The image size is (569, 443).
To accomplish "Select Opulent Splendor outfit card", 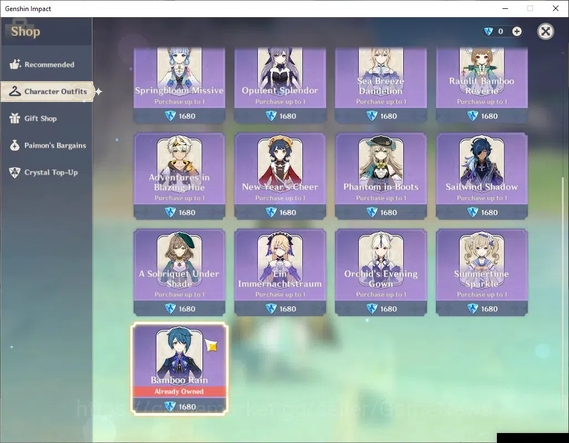I will pyautogui.click(x=280, y=85).
